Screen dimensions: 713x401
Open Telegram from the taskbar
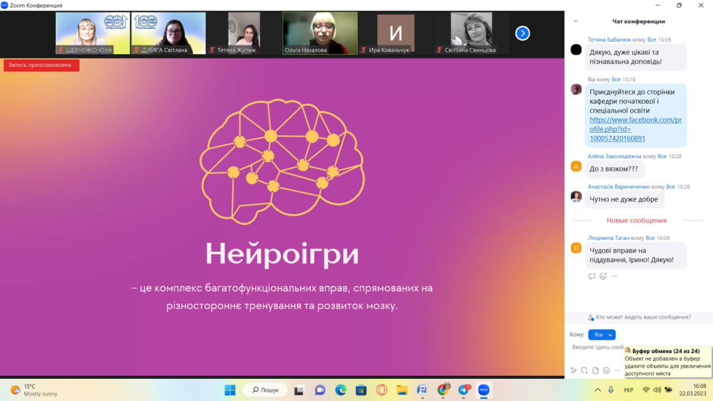(x=463, y=390)
